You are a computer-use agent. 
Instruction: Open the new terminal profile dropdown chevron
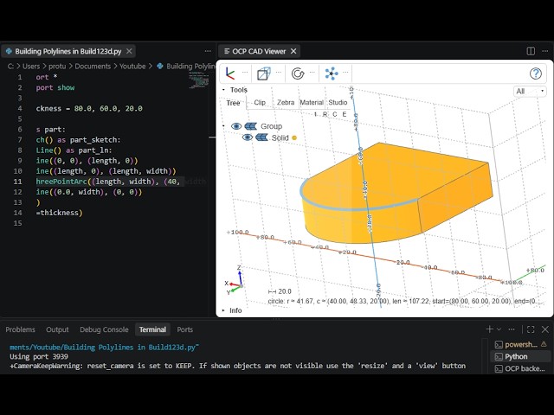(499, 329)
